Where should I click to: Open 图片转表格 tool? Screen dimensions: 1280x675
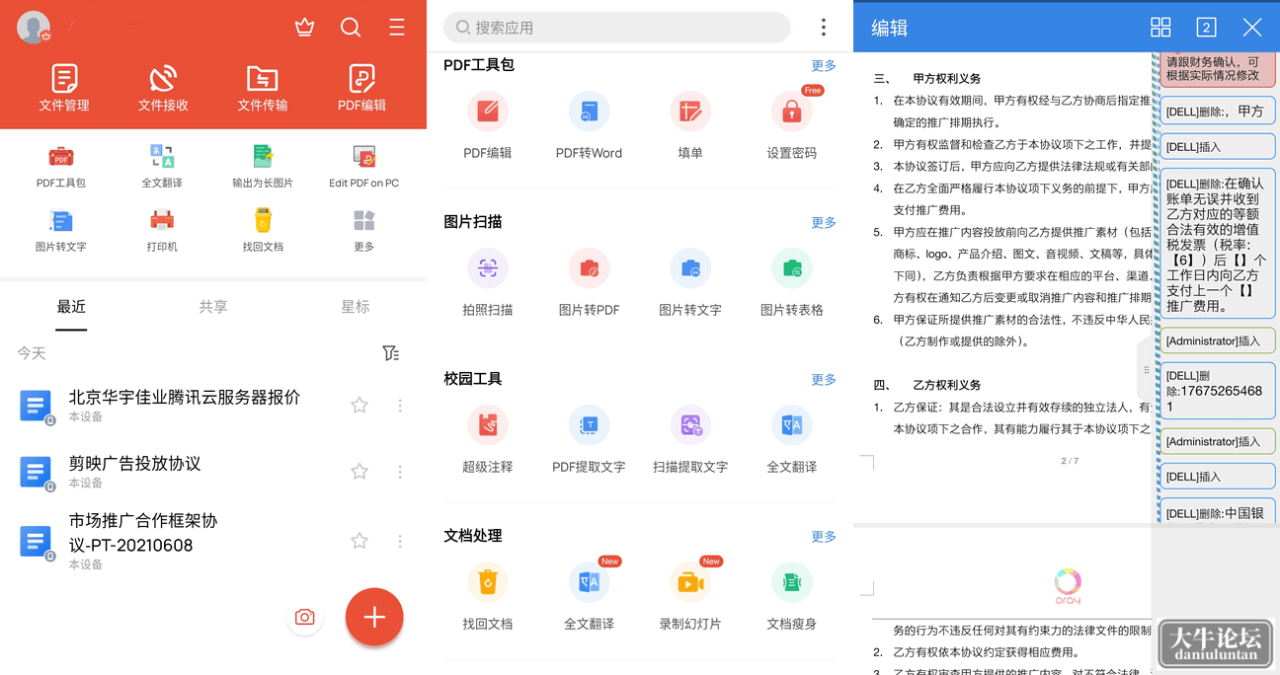click(x=792, y=282)
